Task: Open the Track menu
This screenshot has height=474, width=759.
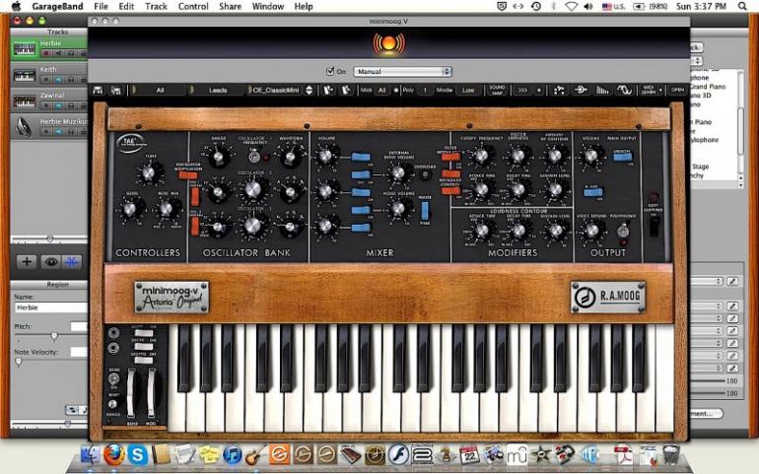Action: (156, 6)
